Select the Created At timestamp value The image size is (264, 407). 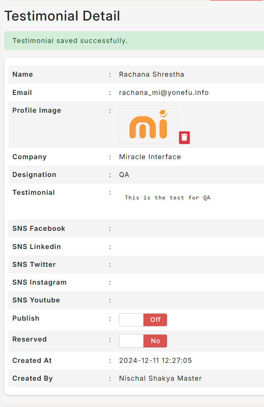155,361
